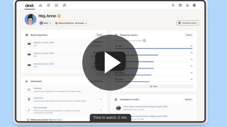Click the deel logo home tab
Viewport: 227px width, 127px height.
pos(30,6)
